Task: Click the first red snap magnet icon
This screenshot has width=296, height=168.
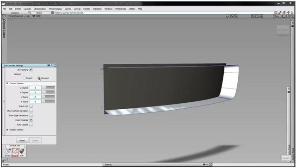Action: [280, 12]
